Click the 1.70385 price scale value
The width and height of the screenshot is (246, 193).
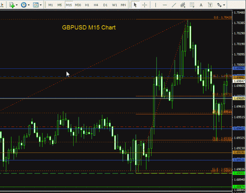239,23
